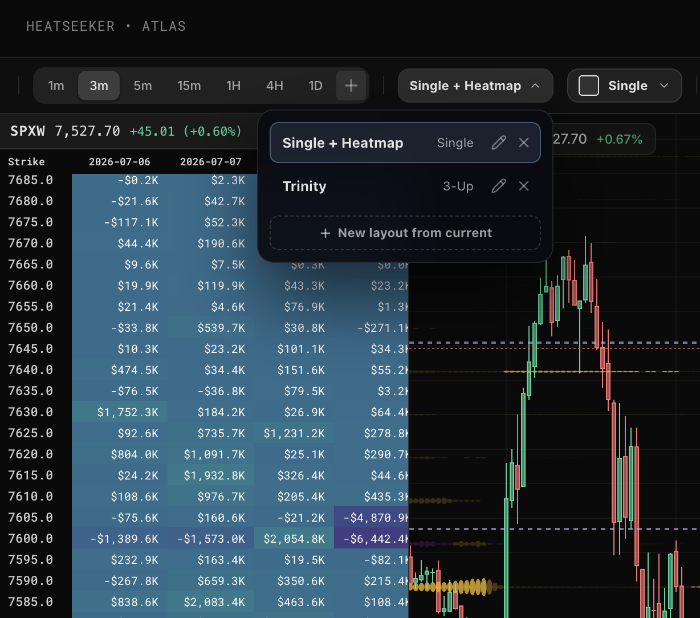Switch to the 15m timeframe
The width and height of the screenshot is (700, 618).
click(x=189, y=86)
